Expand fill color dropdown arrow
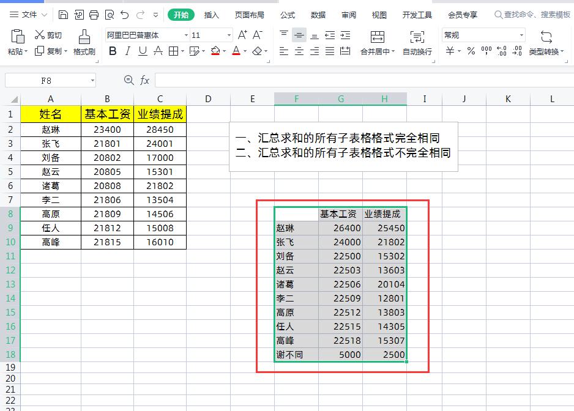The width and height of the screenshot is (574, 411). 225,51
